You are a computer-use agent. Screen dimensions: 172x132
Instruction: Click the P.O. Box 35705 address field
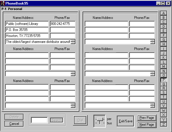(27, 30)
